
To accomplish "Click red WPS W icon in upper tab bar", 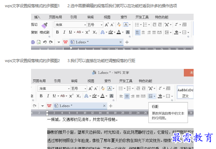I will click(65, 42).
